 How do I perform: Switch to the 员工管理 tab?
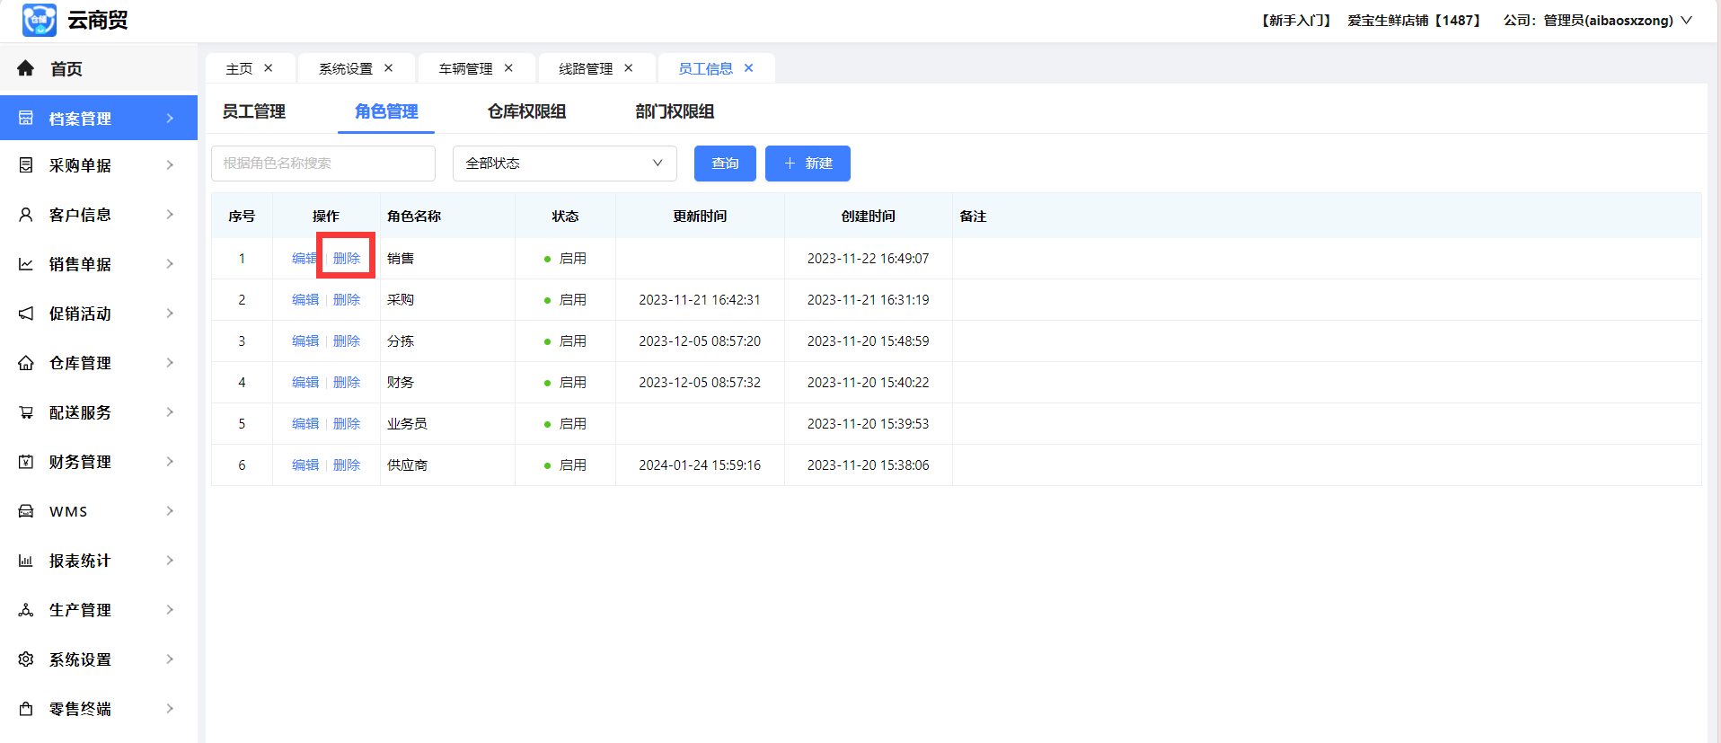click(254, 111)
